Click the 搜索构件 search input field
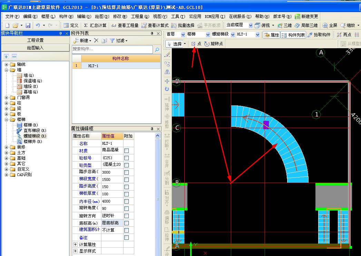Screen dimensions: 361x256 (x=112, y=50)
